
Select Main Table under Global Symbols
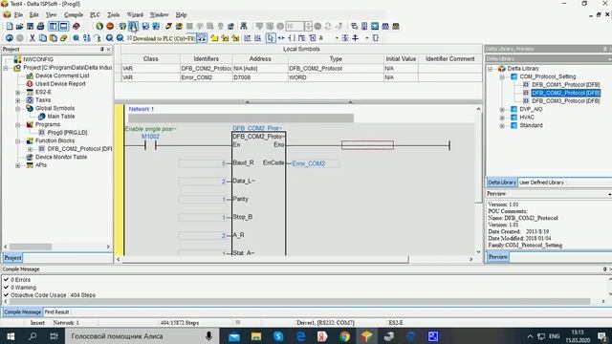tap(61, 117)
